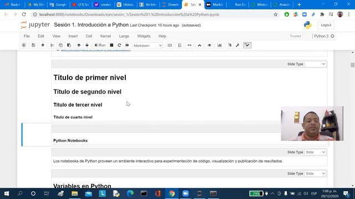Open the Langs menu
Viewport: 355px width, 199px height.
124,36
